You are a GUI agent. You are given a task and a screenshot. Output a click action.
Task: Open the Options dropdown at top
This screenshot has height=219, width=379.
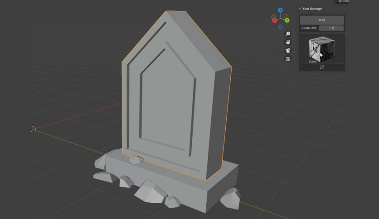[343, 1]
